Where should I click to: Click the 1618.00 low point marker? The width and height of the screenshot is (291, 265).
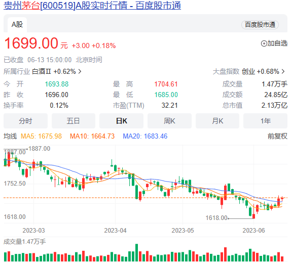coord(216,218)
